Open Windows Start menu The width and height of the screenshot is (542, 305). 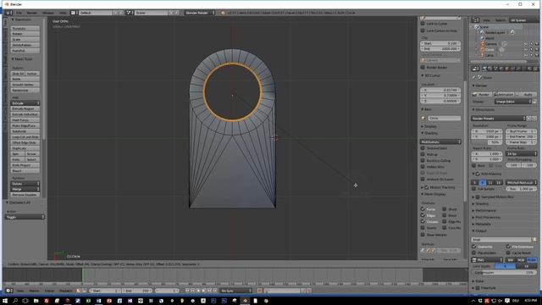[x=5, y=301]
